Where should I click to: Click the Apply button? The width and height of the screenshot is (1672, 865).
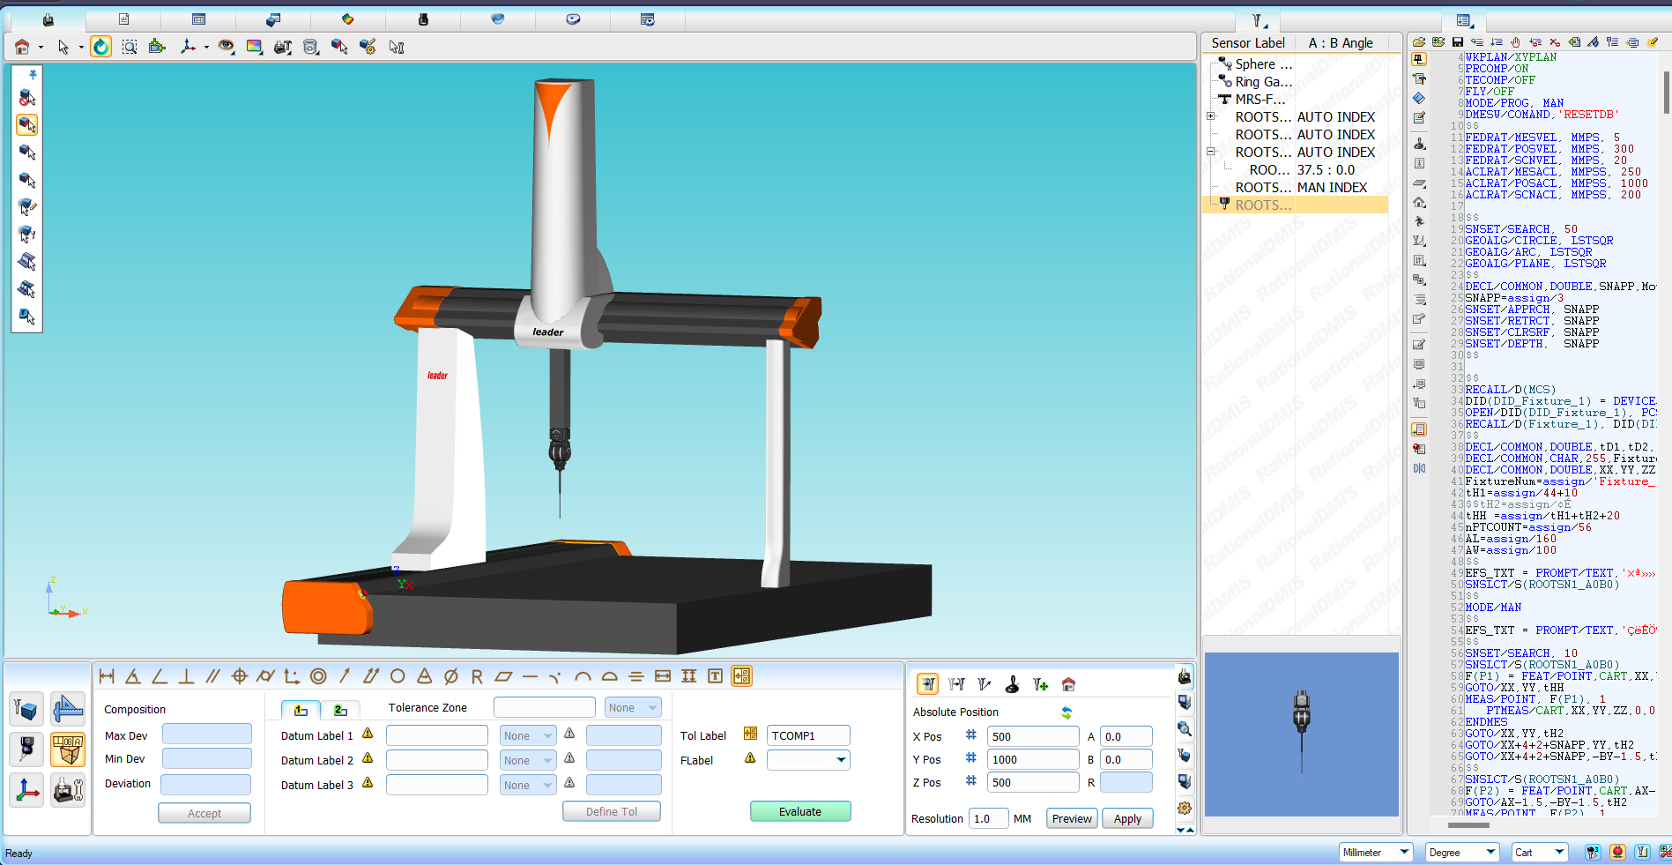(1127, 818)
